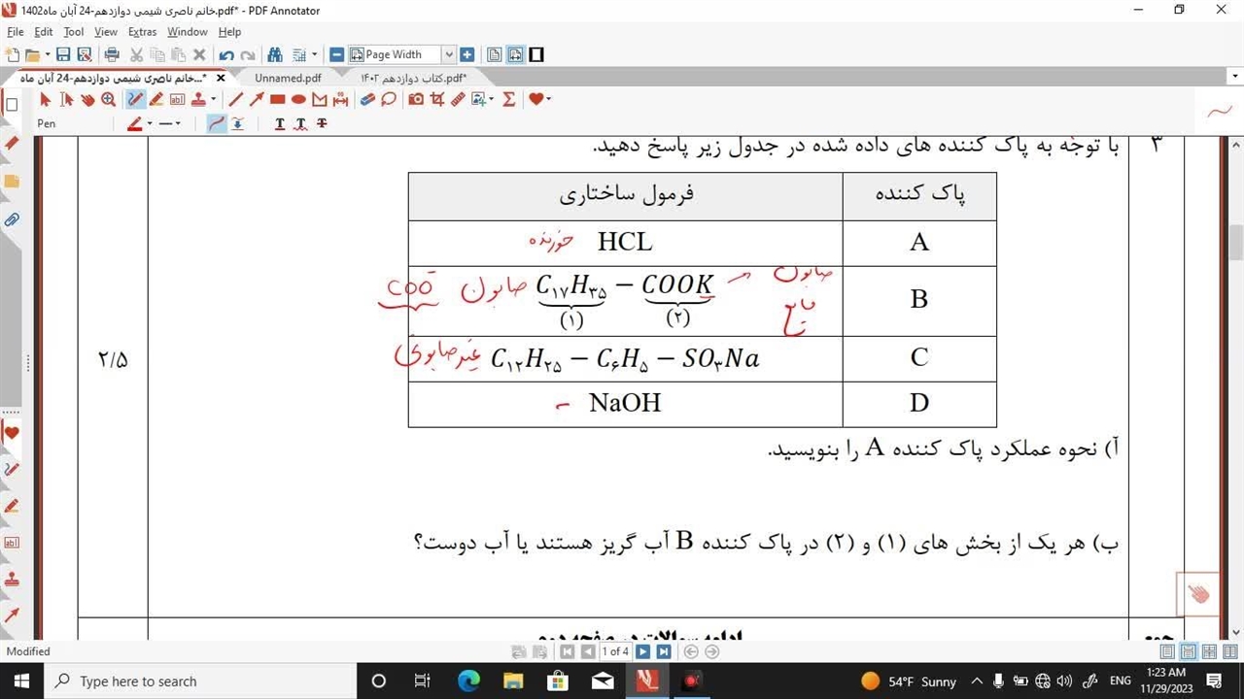
Task: Click the Pan hand tool
Action: tap(87, 99)
